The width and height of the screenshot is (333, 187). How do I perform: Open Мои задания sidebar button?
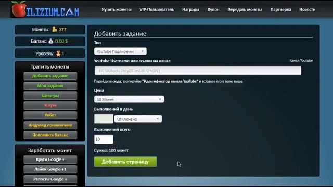point(50,86)
